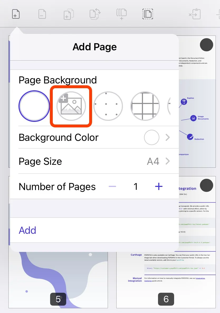Viewport: 220px width, 313px height.
Task: Decrease number of pages with minus
Action: [112, 186]
